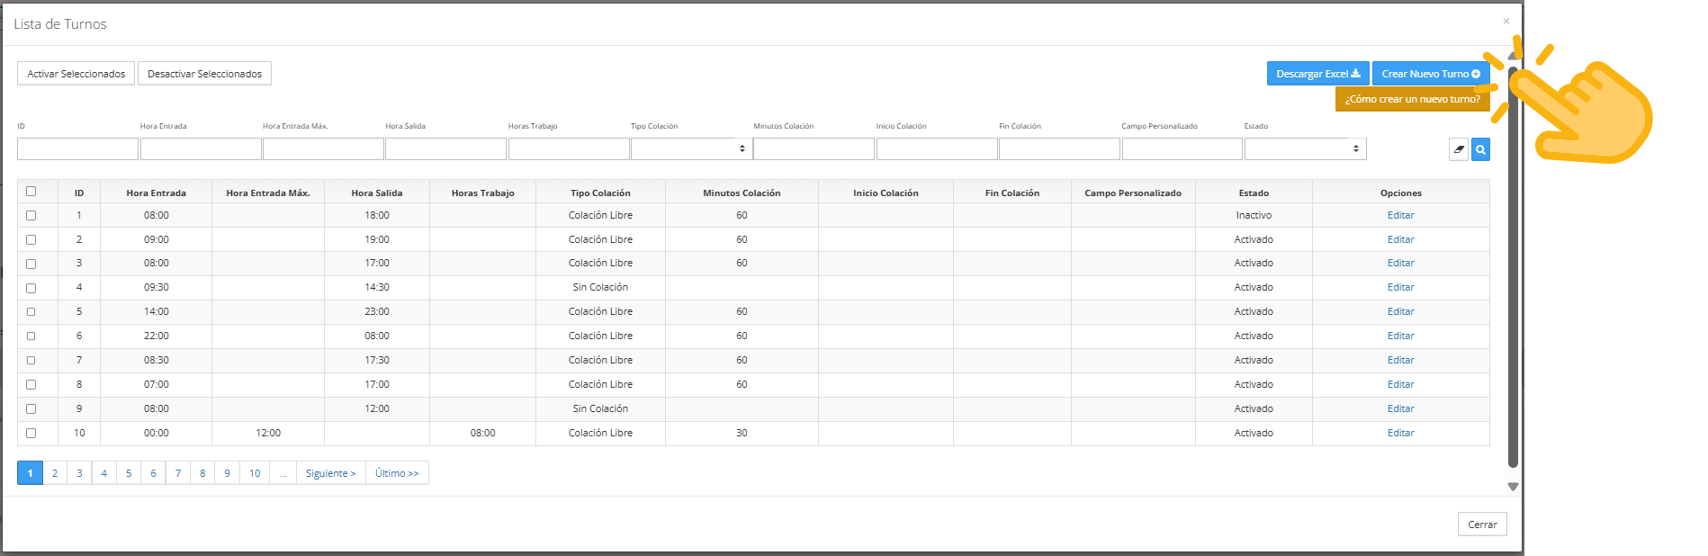Viewport: 1708px width, 556px height.
Task: Click Activar Seleccionados button
Action: (76, 74)
